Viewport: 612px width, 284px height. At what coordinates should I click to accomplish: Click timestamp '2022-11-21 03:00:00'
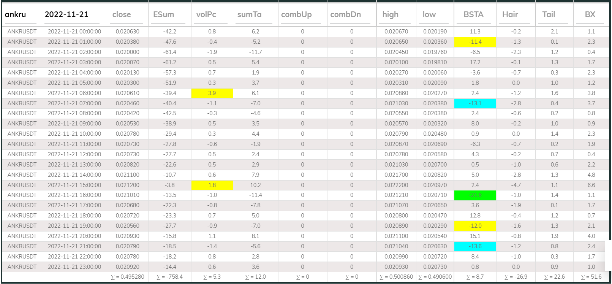[74, 62]
